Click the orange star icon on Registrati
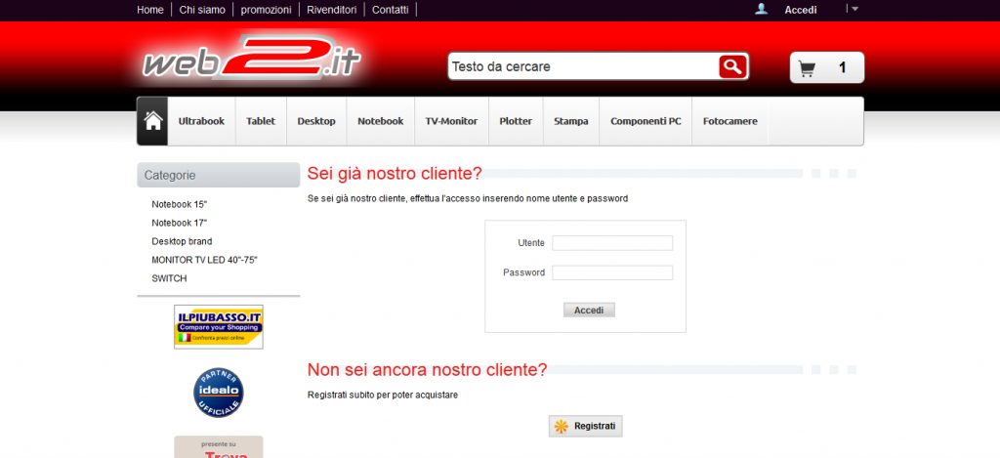 561,426
